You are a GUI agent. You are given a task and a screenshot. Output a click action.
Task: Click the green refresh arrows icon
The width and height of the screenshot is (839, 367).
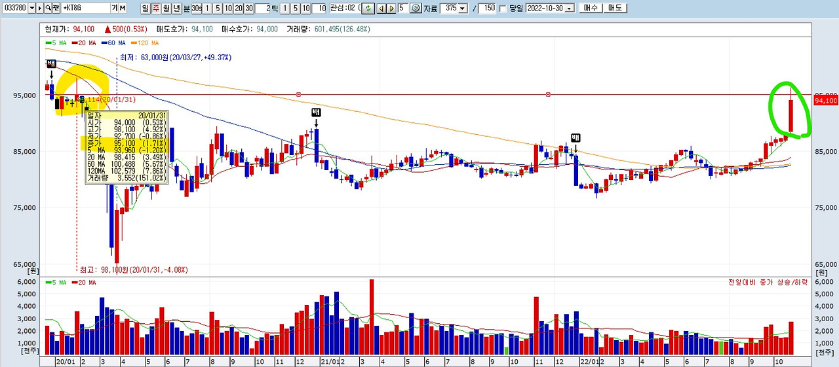pyautogui.click(x=368, y=8)
